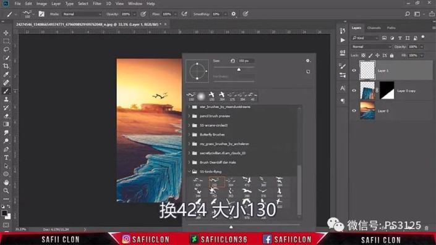Image resolution: width=436 pixels, height=245 pixels.
Task: Click the foreground color swatch
Action: pyautogui.click(x=4, y=213)
